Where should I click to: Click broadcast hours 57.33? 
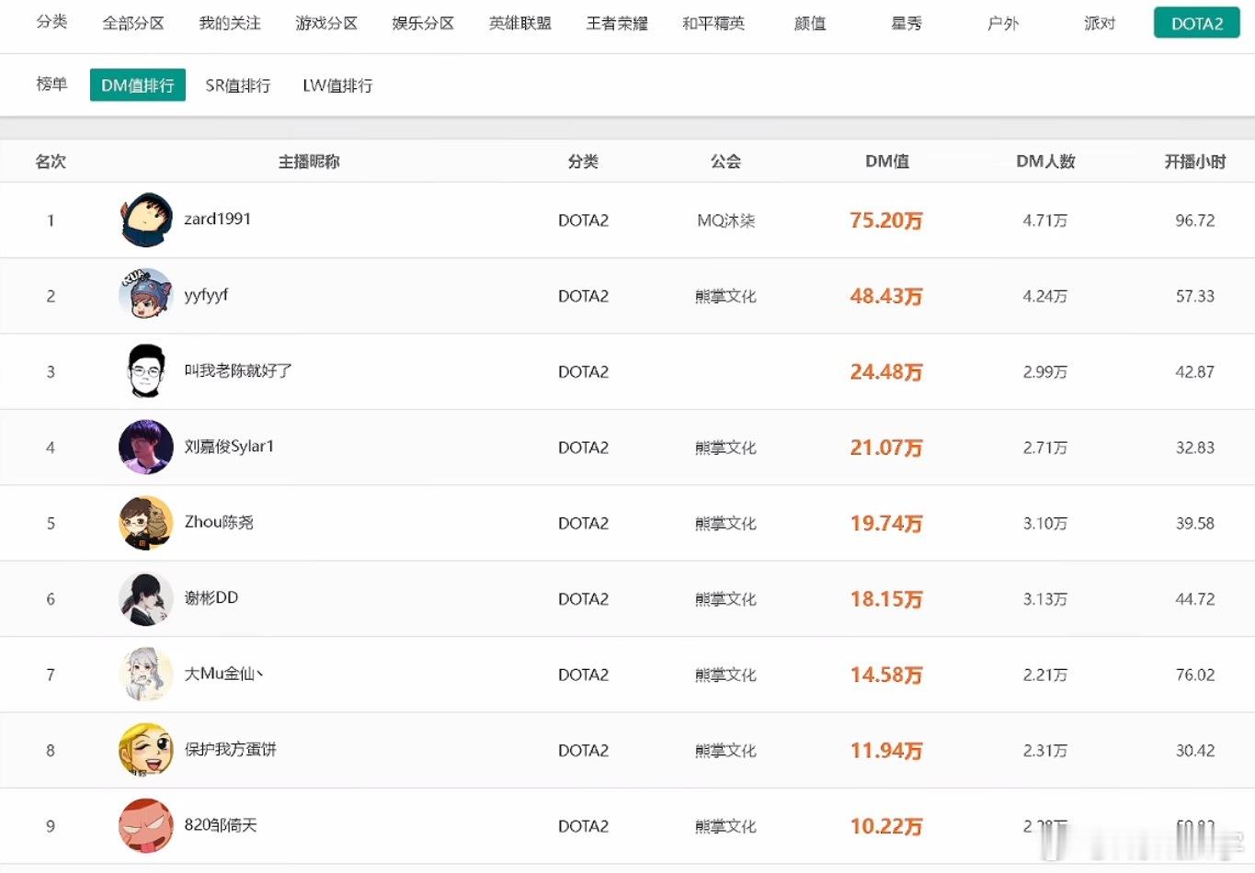pos(1195,296)
